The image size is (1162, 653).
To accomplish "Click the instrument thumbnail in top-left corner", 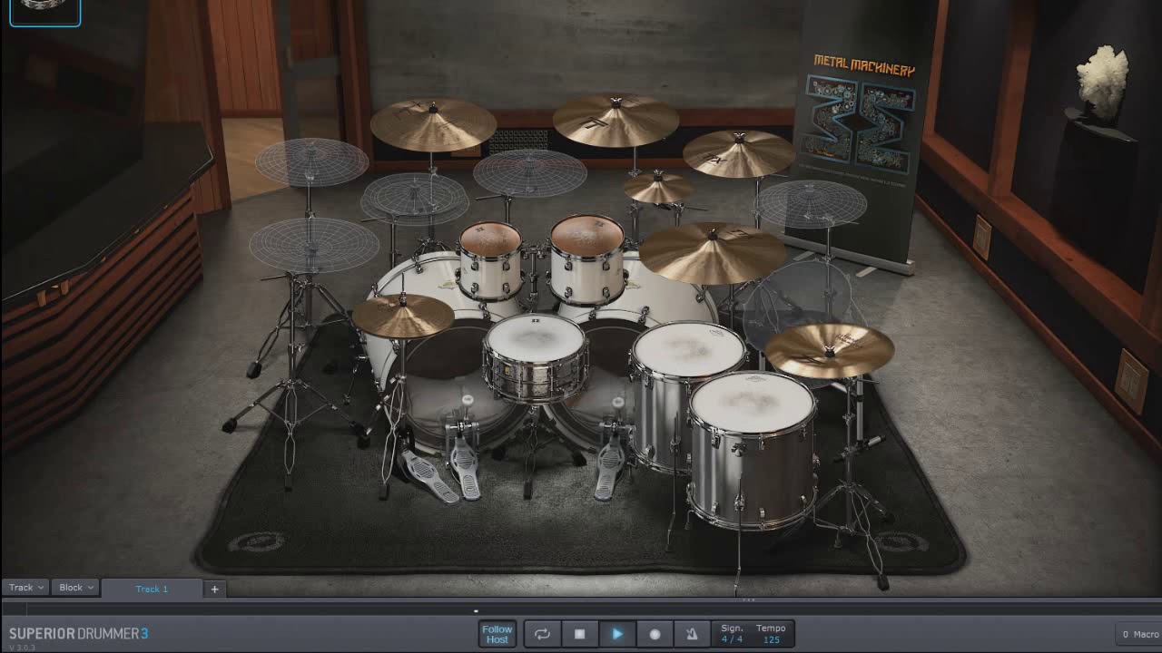I will tap(44, 12).
